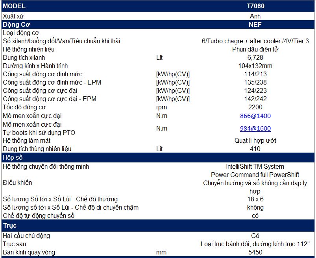Select the 6,728 displacement value
The width and height of the screenshot is (316, 258).
coord(255,57)
